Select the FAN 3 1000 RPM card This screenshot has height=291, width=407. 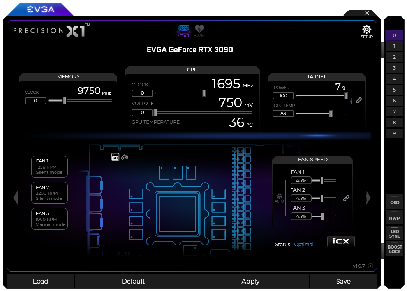49,219
